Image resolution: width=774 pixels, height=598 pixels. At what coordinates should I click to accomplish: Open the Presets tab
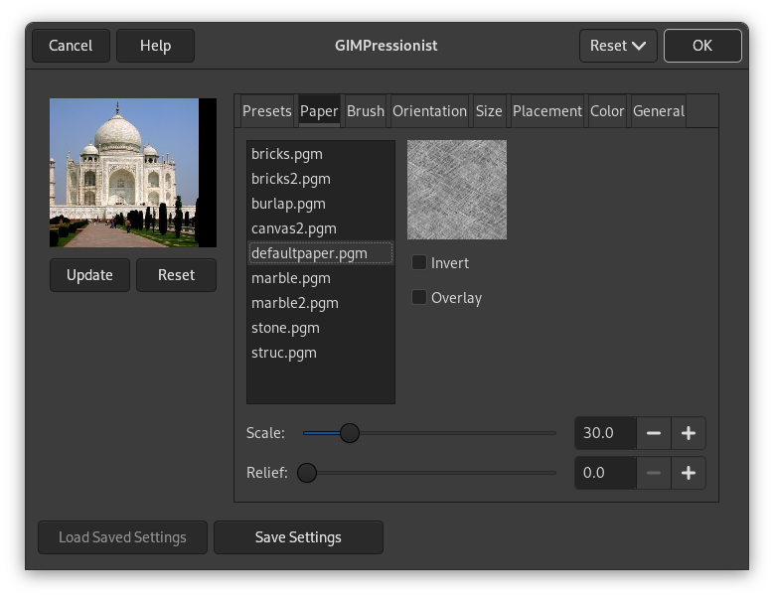pyautogui.click(x=266, y=111)
